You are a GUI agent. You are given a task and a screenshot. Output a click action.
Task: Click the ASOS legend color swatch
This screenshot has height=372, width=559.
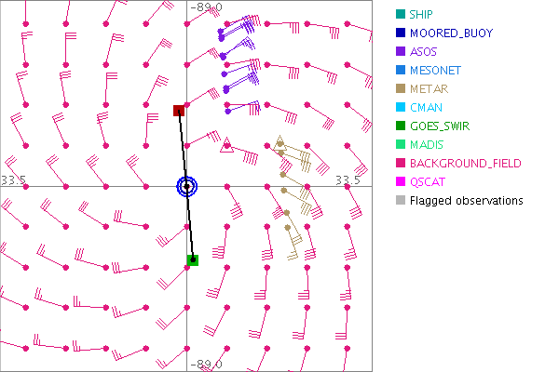tap(400, 51)
